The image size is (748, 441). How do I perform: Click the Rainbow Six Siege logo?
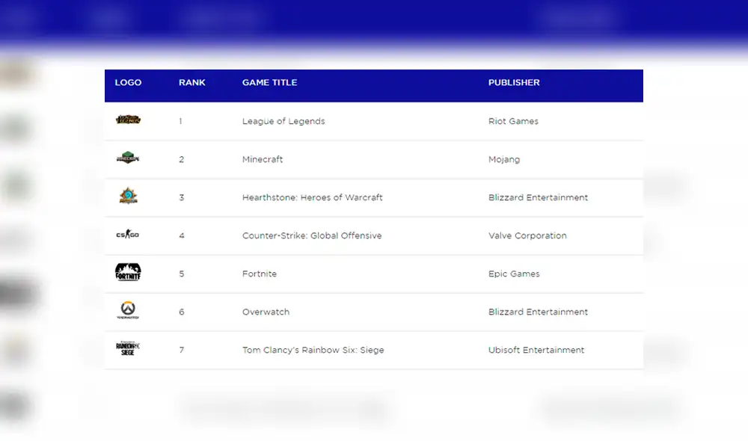tap(127, 350)
